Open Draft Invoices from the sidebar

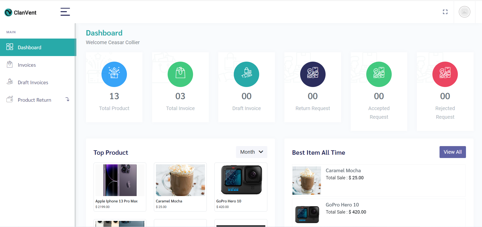(33, 82)
